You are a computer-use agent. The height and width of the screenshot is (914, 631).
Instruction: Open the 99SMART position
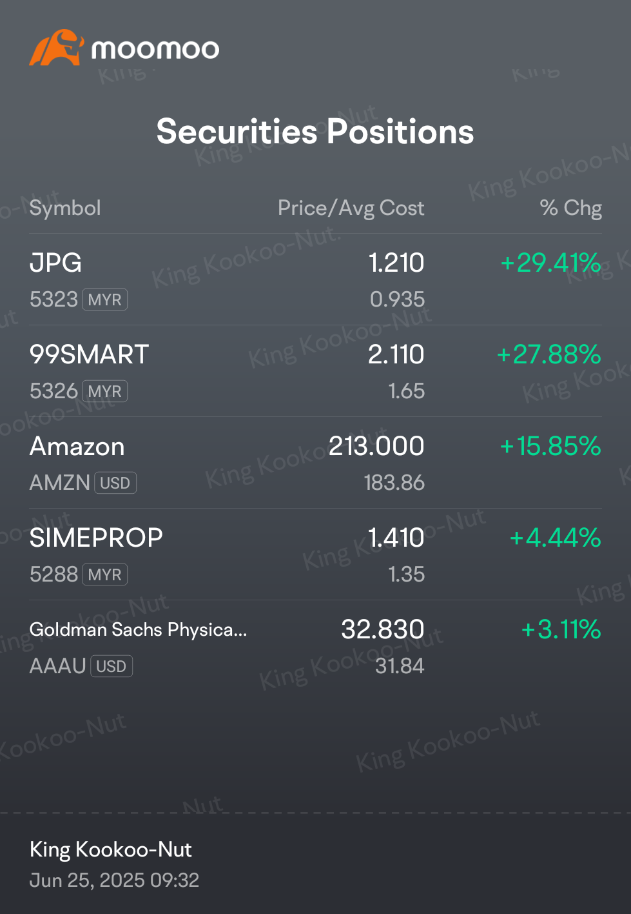pos(315,371)
